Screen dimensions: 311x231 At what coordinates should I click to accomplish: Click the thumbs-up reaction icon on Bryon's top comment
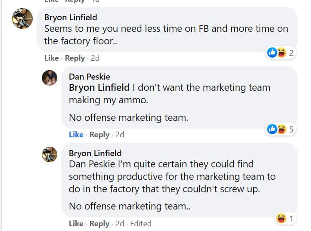272,52
